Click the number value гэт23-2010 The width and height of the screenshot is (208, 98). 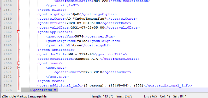[x=92, y=72]
